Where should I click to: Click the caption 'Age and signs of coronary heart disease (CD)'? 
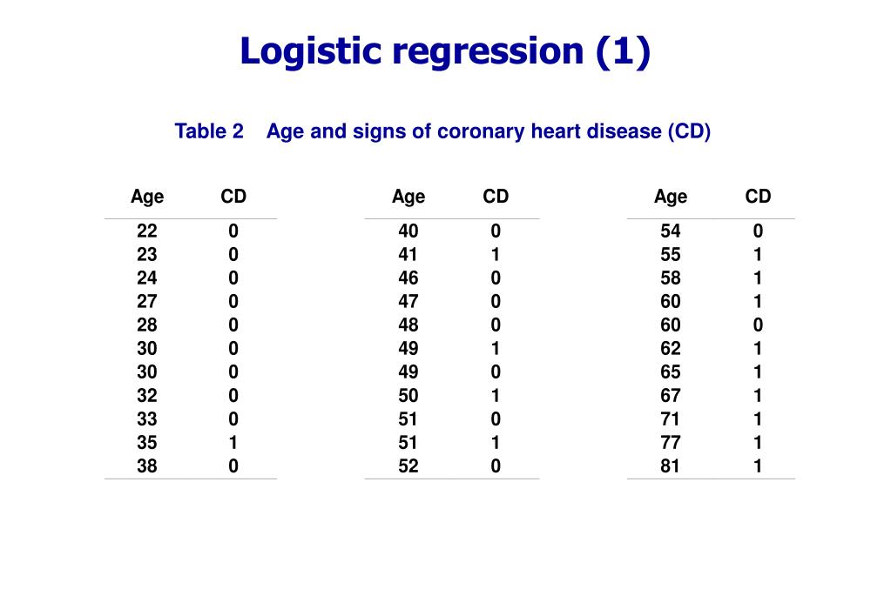point(488,131)
